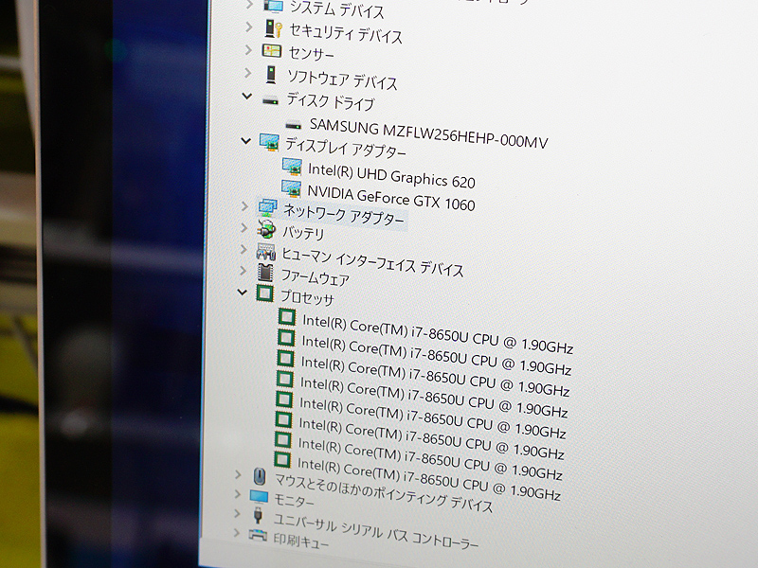758x568 pixels.
Task: Select the セキュリティ デバイス label
Action: click(x=345, y=33)
